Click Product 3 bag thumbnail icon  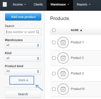(x=63, y=73)
